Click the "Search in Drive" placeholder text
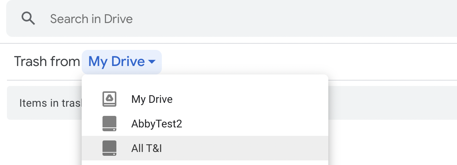Viewport: 457px width, 165px height. click(x=91, y=18)
